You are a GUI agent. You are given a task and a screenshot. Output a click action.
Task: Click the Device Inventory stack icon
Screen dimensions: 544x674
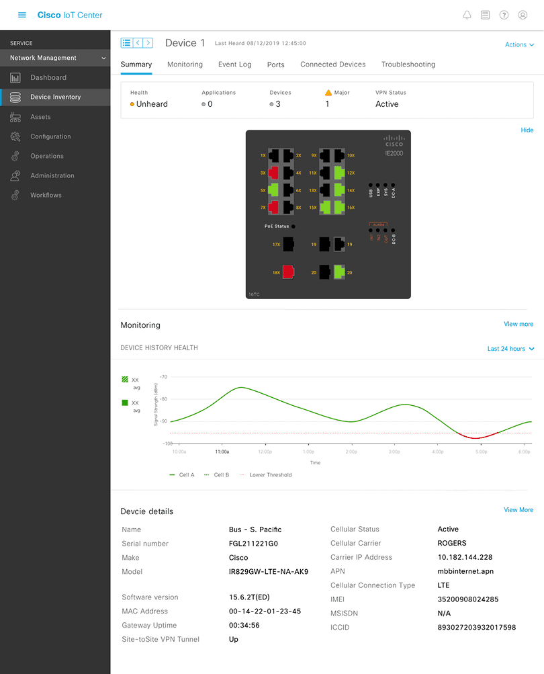click(15, 97)
